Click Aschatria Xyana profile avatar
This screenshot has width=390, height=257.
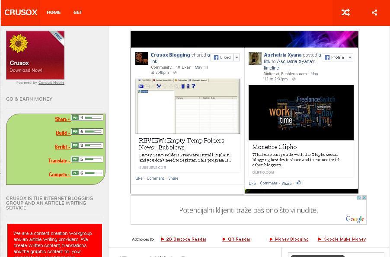click(255, 58)
